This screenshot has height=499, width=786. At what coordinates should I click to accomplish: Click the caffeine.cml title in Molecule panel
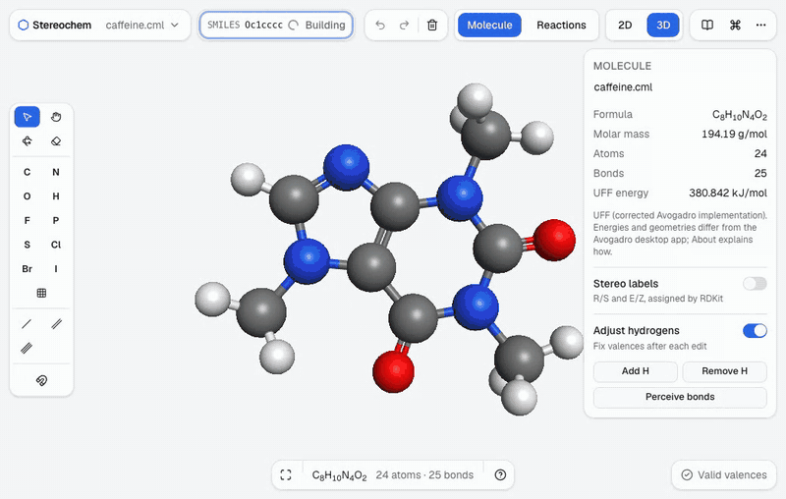pyautogui.click(x=623, y=87)
